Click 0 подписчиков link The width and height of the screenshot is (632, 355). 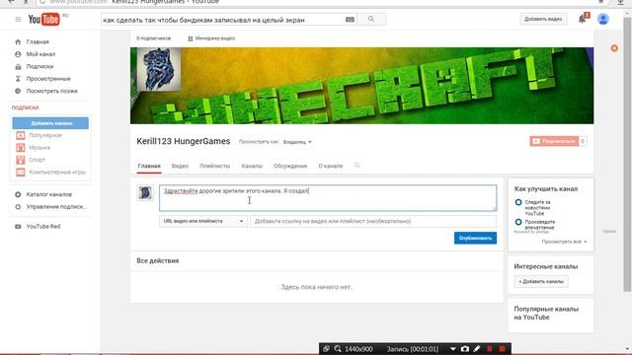point(154,38)
